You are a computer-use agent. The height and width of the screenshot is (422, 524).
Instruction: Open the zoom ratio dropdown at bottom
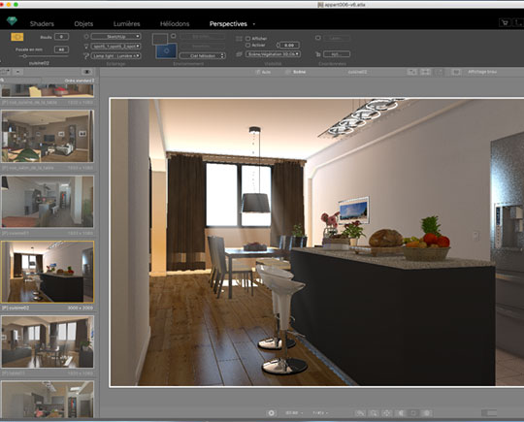[x=320, y=413]
